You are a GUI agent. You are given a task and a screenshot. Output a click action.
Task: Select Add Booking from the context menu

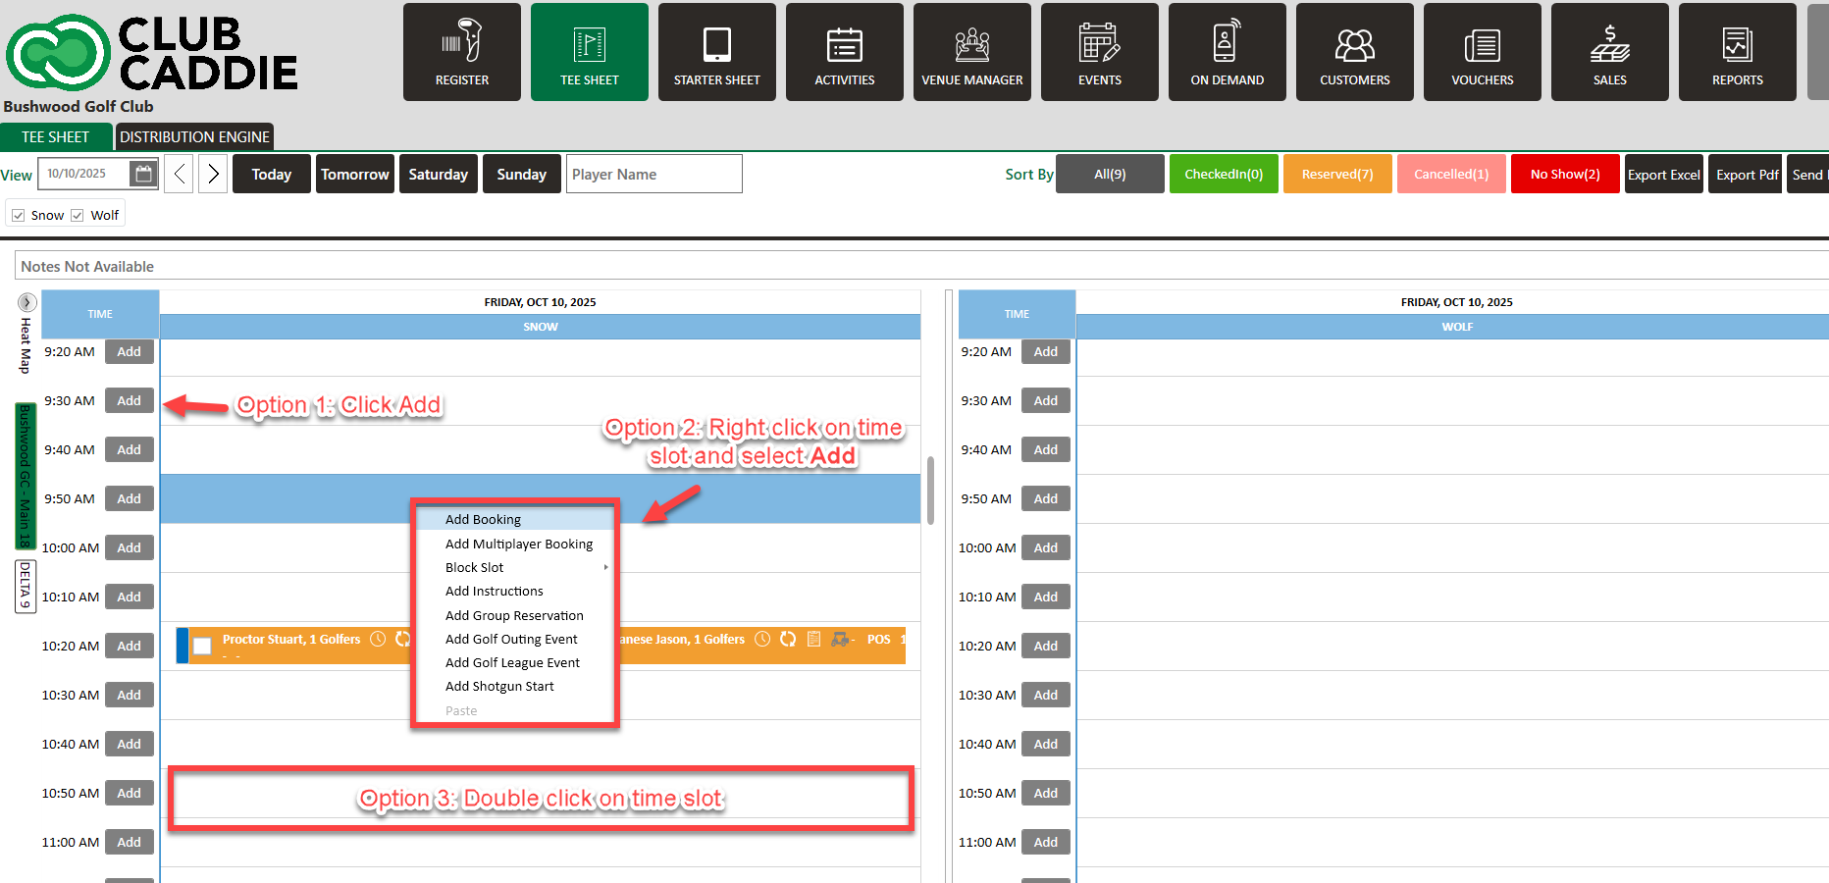tap(483, 519)
